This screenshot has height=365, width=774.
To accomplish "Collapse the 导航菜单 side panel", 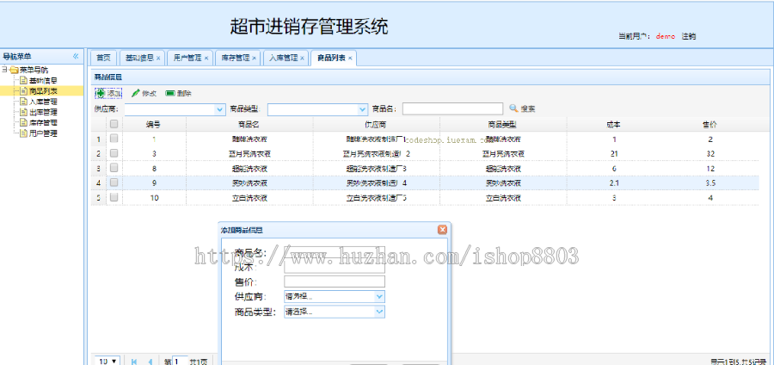I will point(76,56).
